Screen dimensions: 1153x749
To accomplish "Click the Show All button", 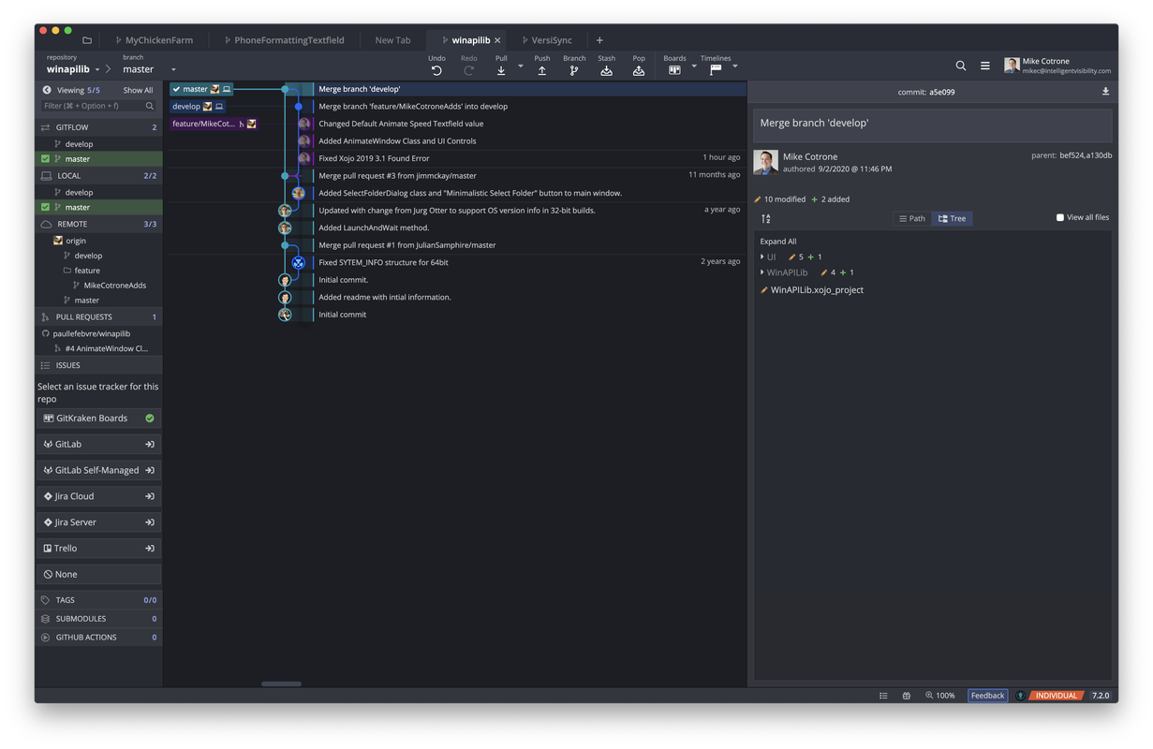I will tap(138, 91).
